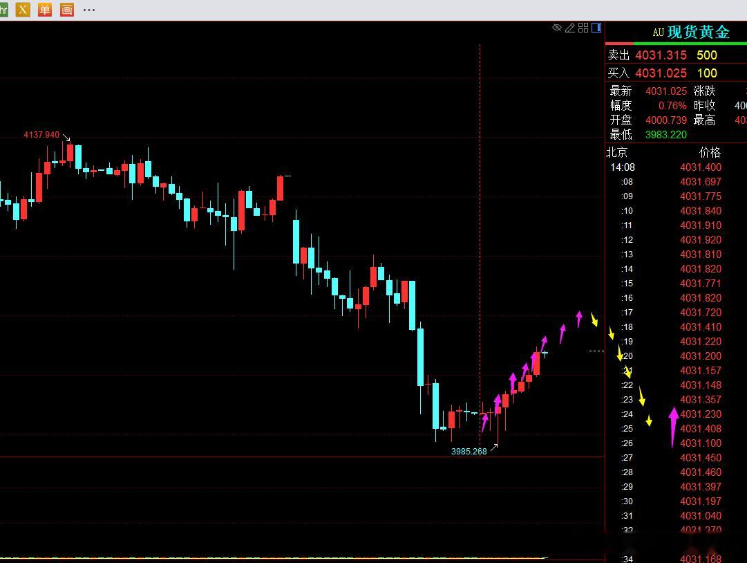Click the 买入 price 4031.025

tap(661, 73)
